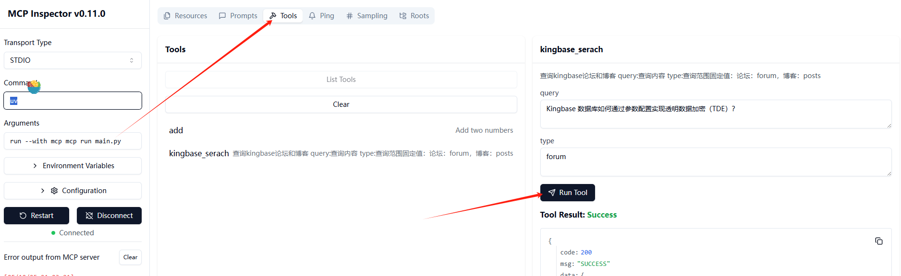Click the Prompts tab chat icon
This screenshot has height=276, width=901.
(x=222, y=16)
